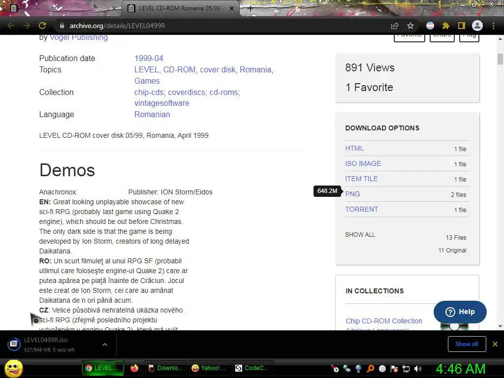This screenshot has width=504, height=378.
Task: Close the downloads bar
Action: click(495, 344)
